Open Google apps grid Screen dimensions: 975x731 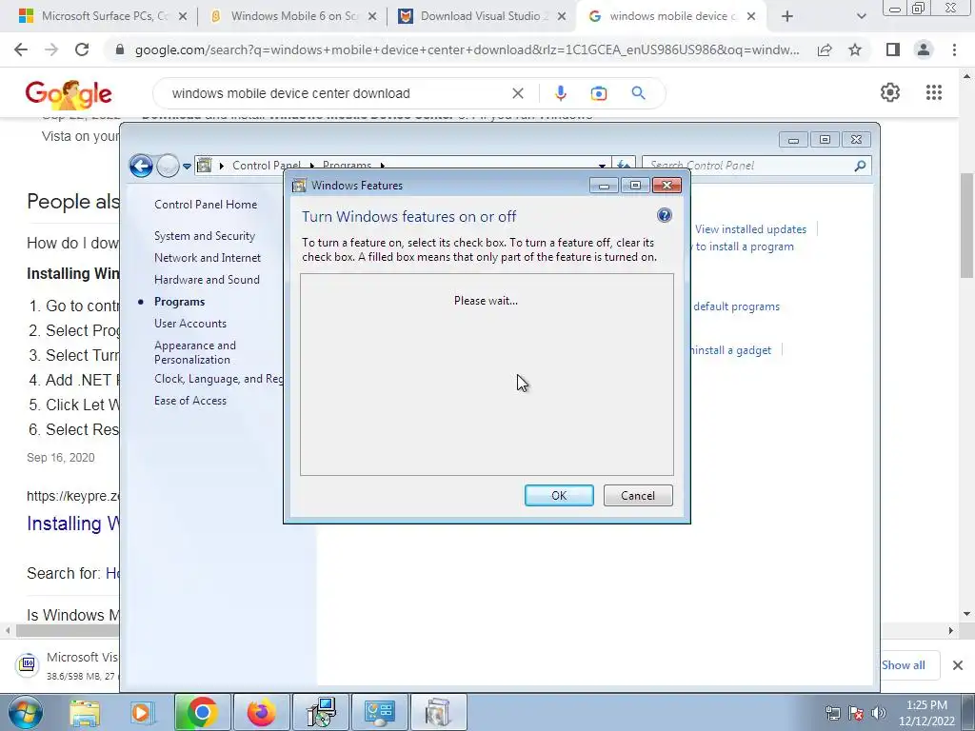pyautogui.click(x=933, y=92)
